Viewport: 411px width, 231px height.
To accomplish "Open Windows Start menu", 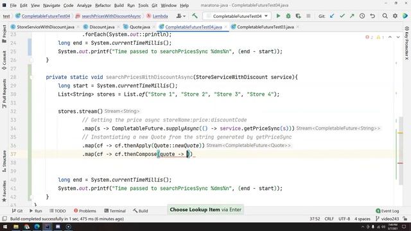I will pyautogui.click(x=5, y=227).
